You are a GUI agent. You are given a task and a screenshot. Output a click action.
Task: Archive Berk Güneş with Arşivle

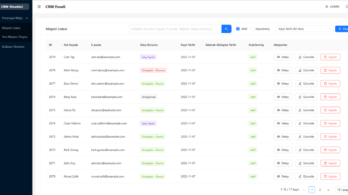coord(330,150)
